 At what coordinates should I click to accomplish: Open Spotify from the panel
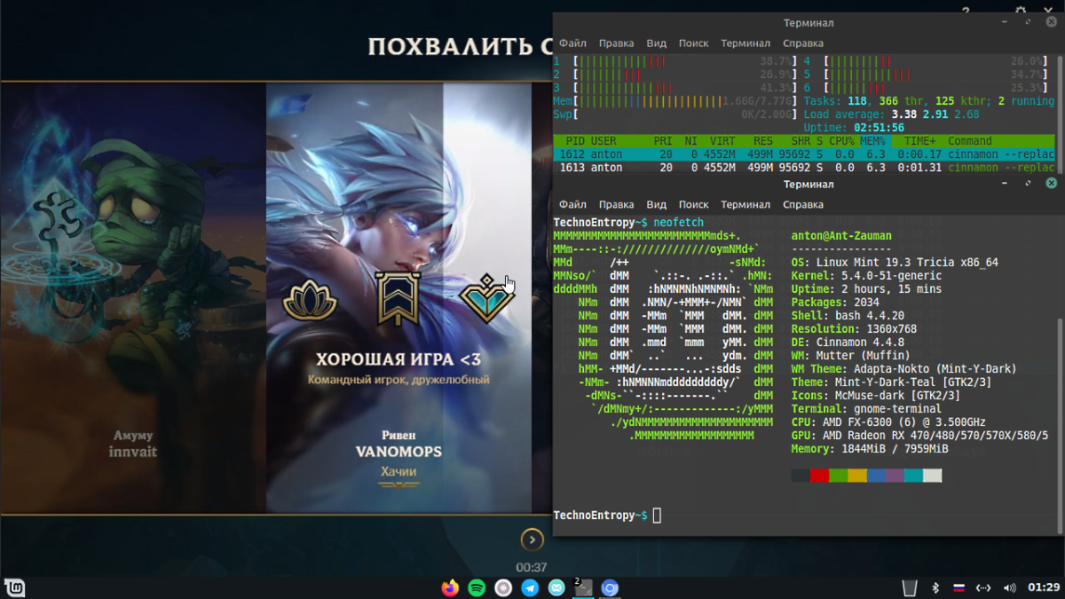point(477,587)
